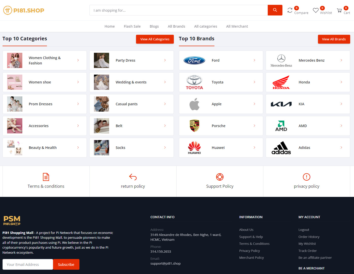Screen dimensions: 354x274
Task: Focus the 'I am shopping for' search field
Action: coord(179,10)
